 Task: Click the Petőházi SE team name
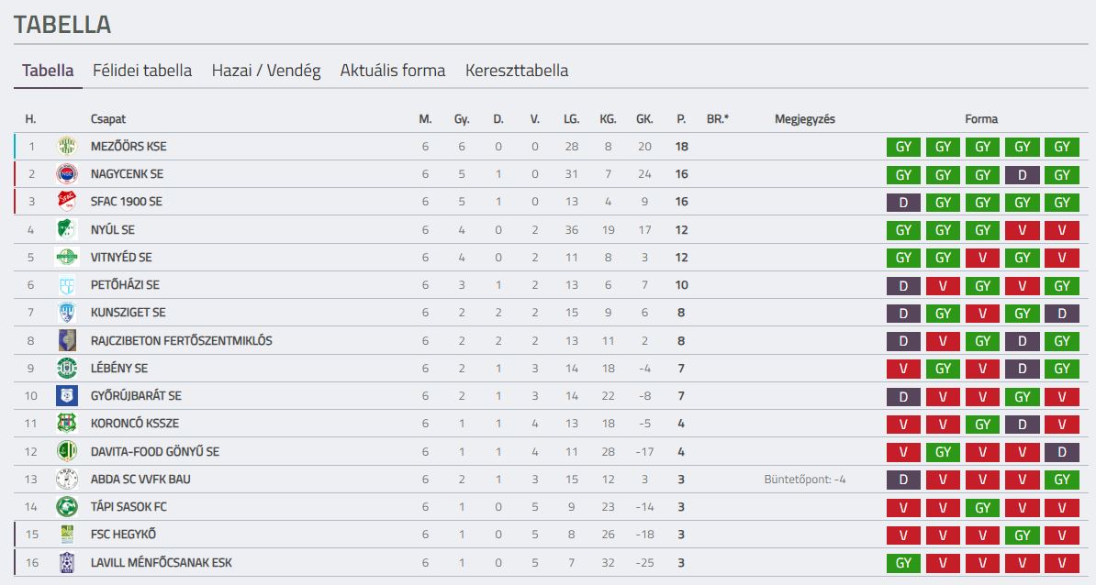pyautogui.click(x=125, y=285)
